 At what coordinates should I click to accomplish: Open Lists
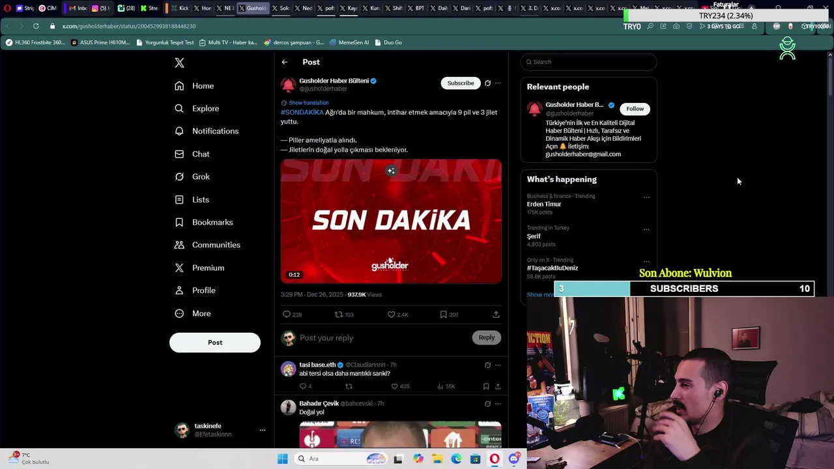click(x=192, y=200)
